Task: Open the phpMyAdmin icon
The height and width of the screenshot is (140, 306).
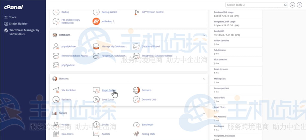Action: coord(56,46)
